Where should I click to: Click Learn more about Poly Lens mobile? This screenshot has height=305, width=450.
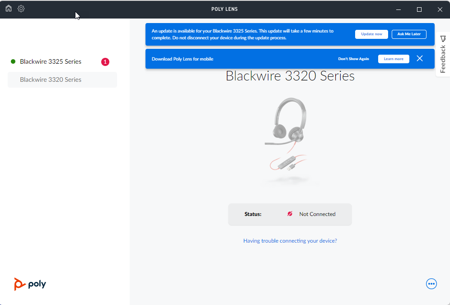pyautogui.click(x=394, y=59)
